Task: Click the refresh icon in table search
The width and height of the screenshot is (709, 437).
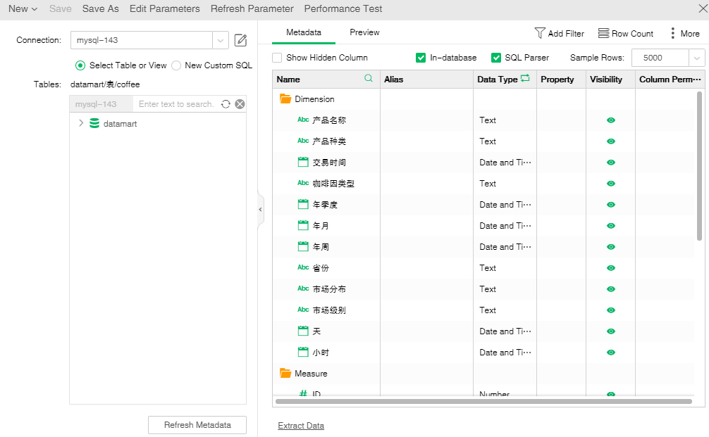Action: tap(226, 104)
